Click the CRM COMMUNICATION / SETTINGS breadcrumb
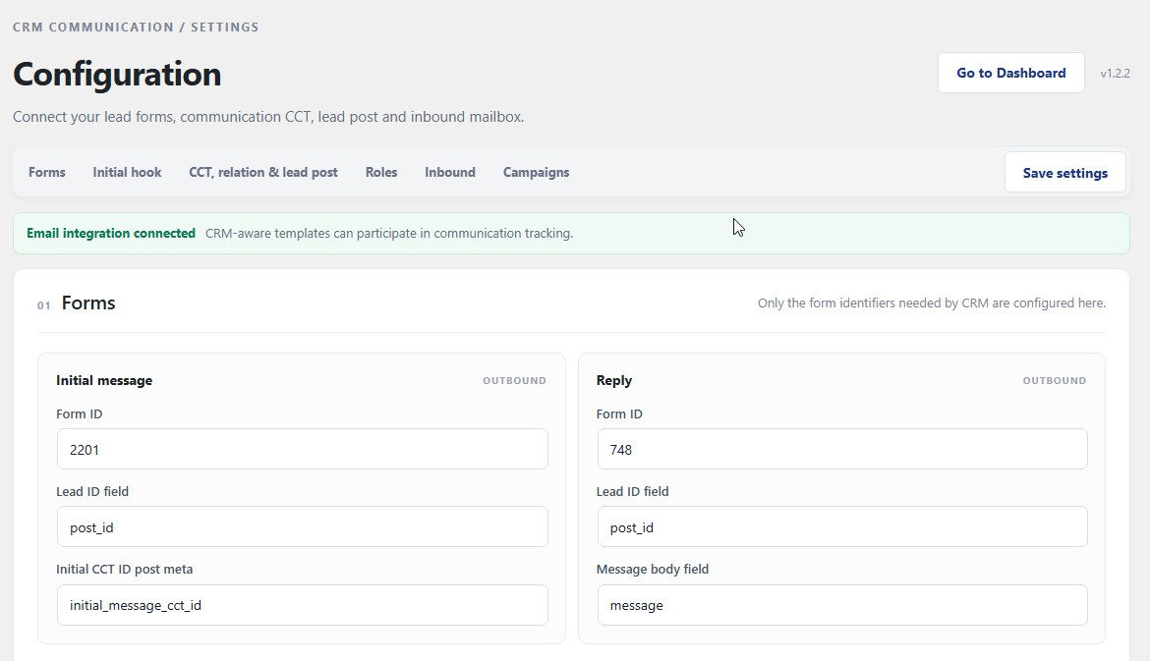Viewport: 1150px width, 661px height. (136, 28)
